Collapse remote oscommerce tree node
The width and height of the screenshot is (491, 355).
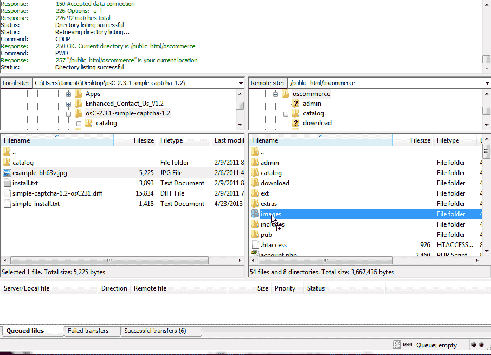(275, 94)
